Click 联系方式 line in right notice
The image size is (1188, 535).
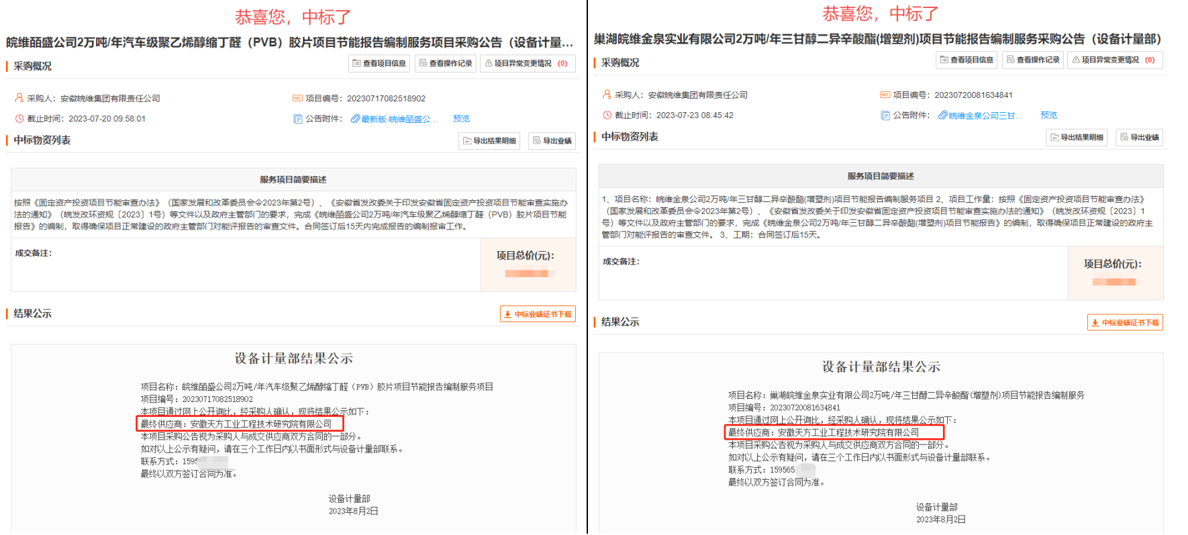coord(772,471)
